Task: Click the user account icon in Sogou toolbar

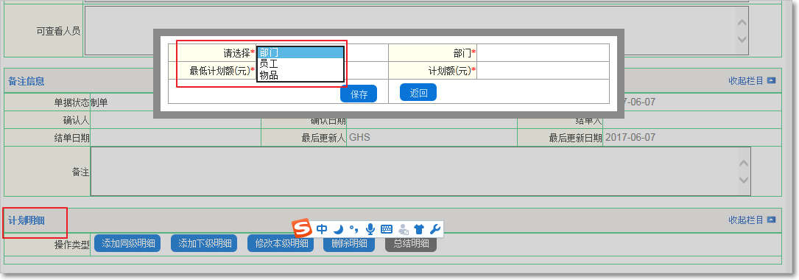Action: click(404, 229)
